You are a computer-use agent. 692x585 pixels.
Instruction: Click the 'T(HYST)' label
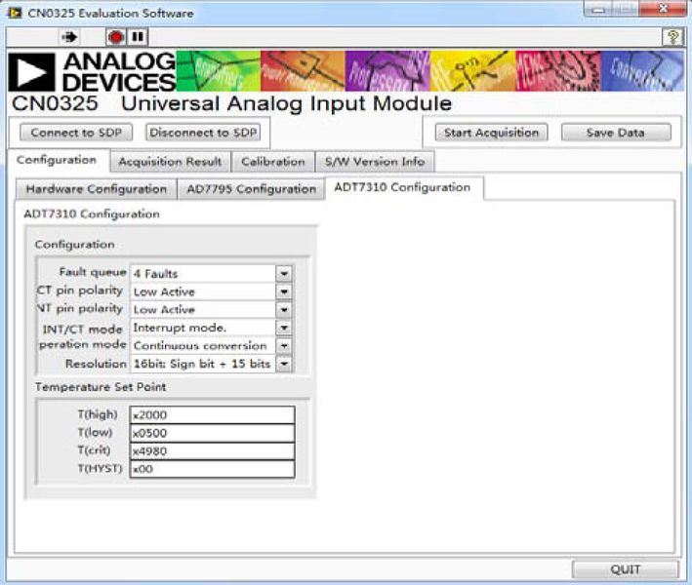click(101, 468)
